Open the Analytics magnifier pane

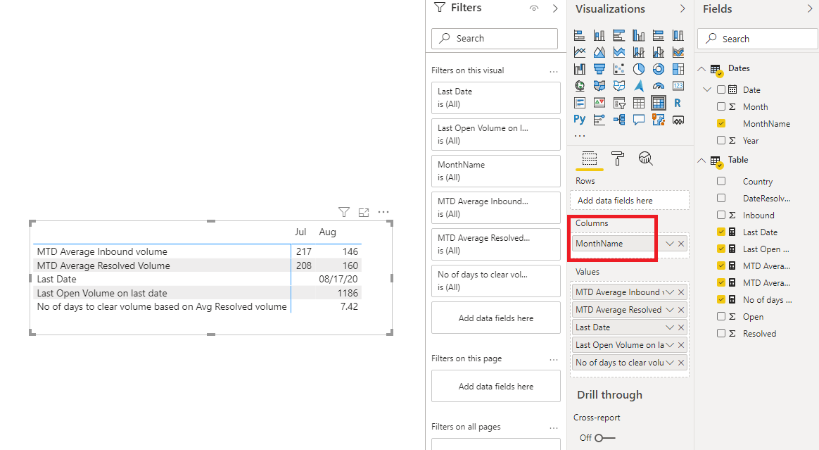[x=646, y=158]
